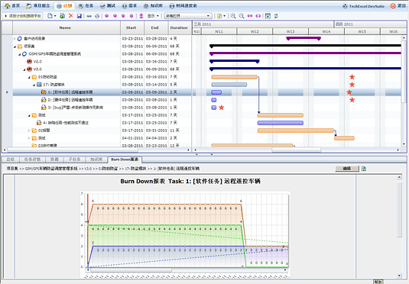409x284 pixels.
Task: Open the 知识库 knowledge base tab
Action: (153, 6)
